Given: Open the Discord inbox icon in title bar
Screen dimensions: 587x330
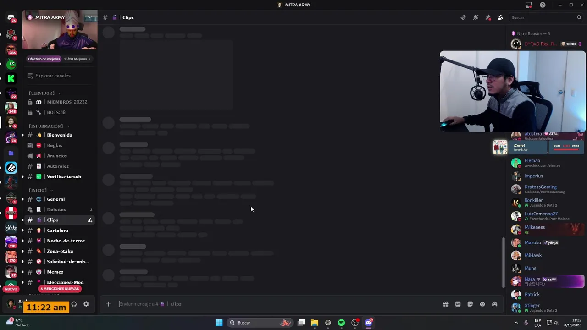Looking at the screenshot, I should [x=529, y=5].
